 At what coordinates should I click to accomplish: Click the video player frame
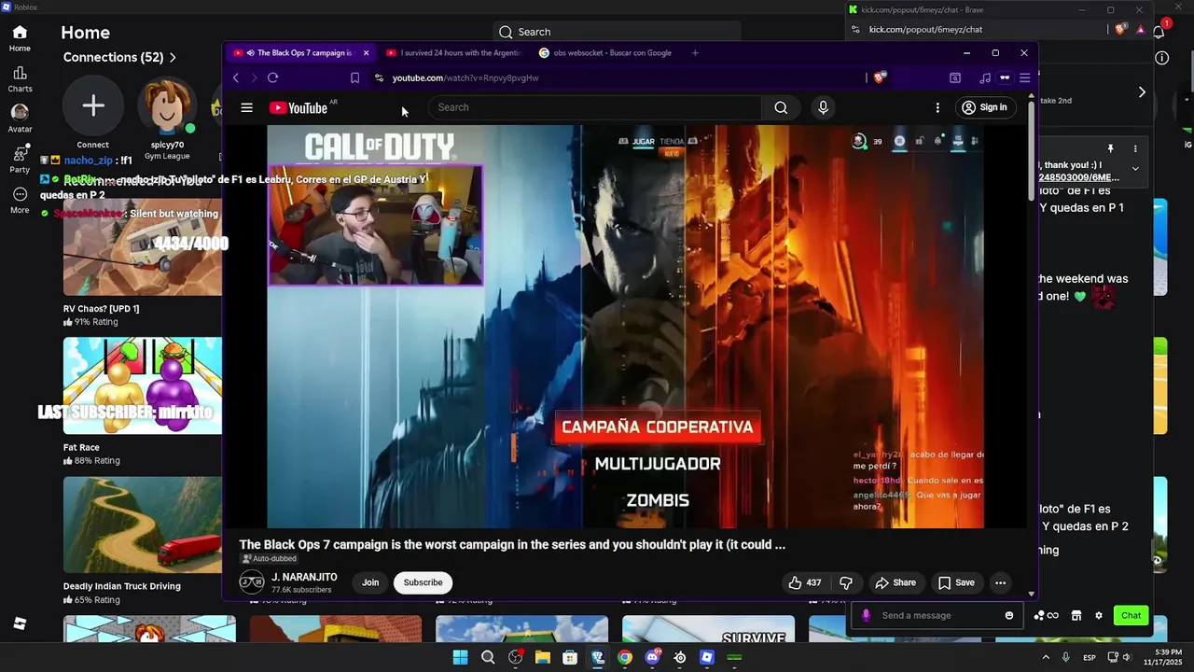pos(625,327)
